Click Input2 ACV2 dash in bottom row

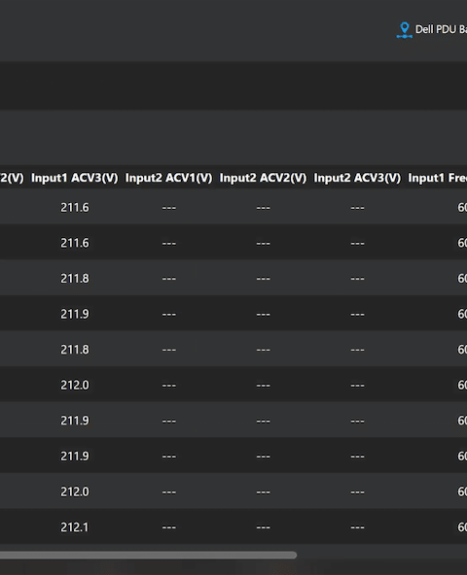[263, 527]
